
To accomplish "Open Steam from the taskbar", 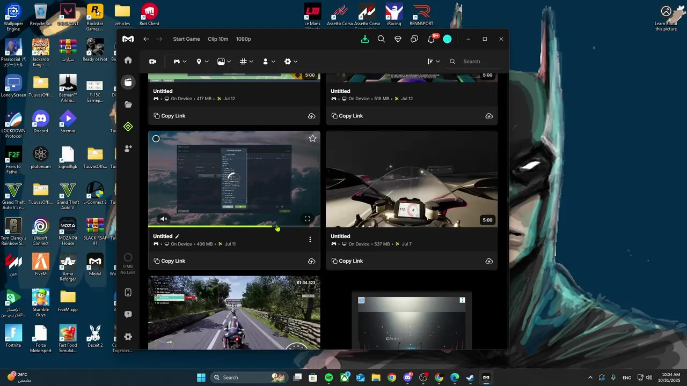I will click(470, 377).
